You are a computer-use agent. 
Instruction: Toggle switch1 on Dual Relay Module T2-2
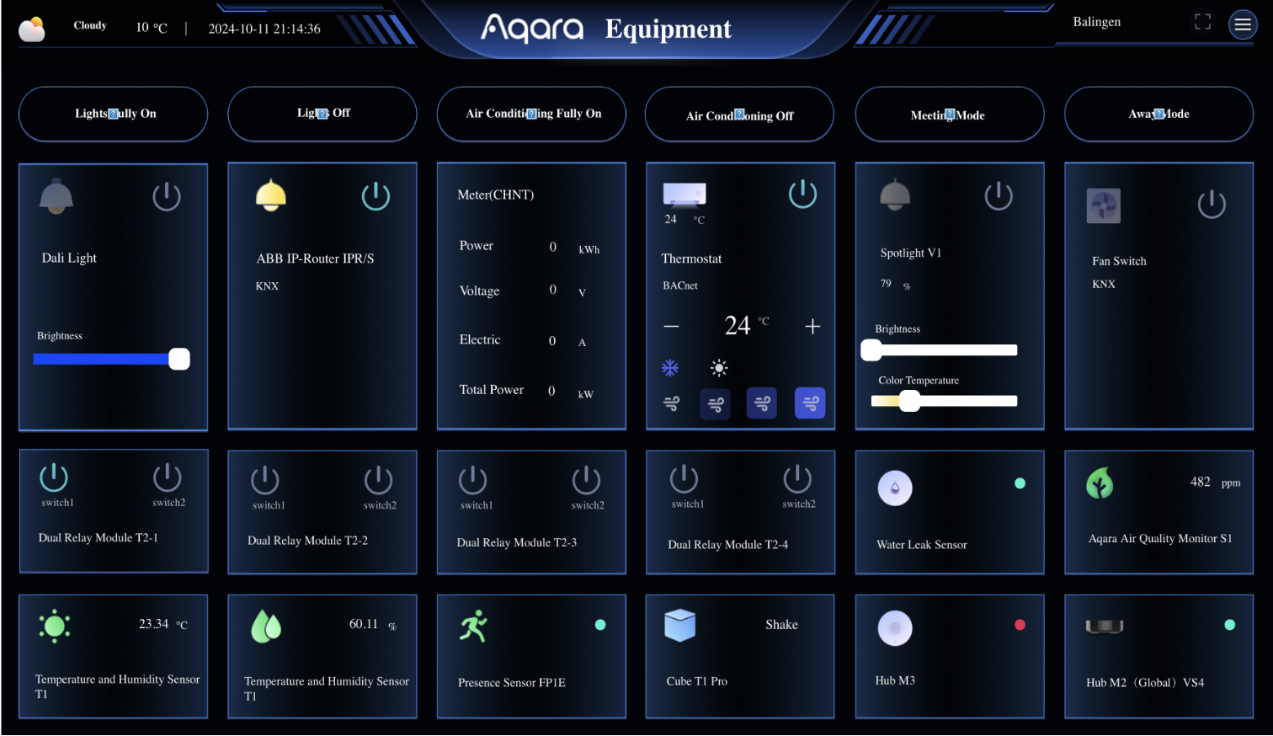(264, 481)
